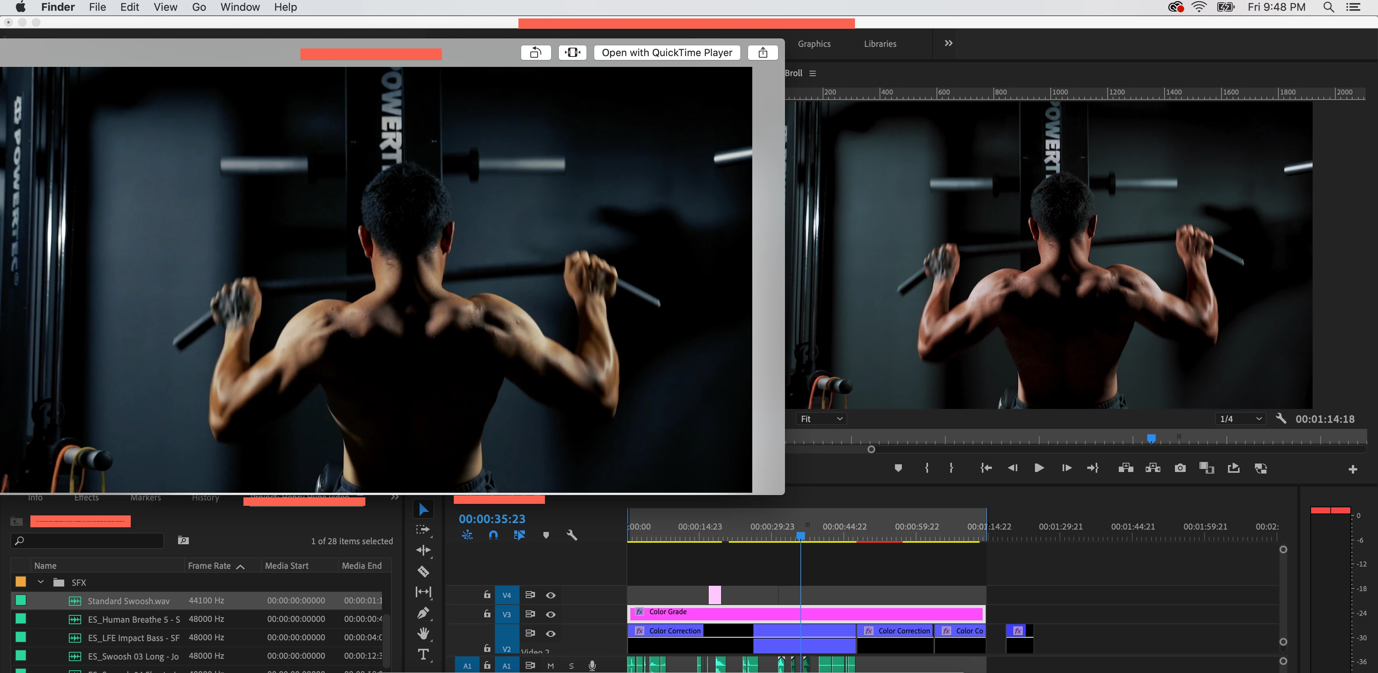Image resolution: width=1378 pixels, height=673 pixels.
Task: Hide V4 track with eye toggle
Action: (550, 595)
